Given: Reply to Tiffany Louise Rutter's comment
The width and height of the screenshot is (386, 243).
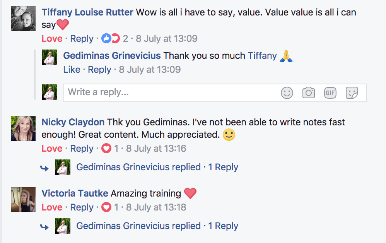Looking at the screenshot, I should [x=82, y=39].
